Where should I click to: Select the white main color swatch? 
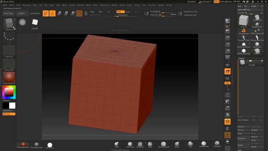point(12,106)
